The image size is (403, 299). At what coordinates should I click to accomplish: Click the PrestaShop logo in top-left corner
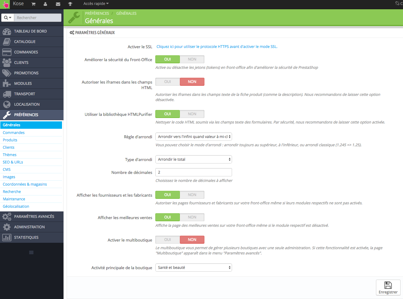click(x=5, y=4)
